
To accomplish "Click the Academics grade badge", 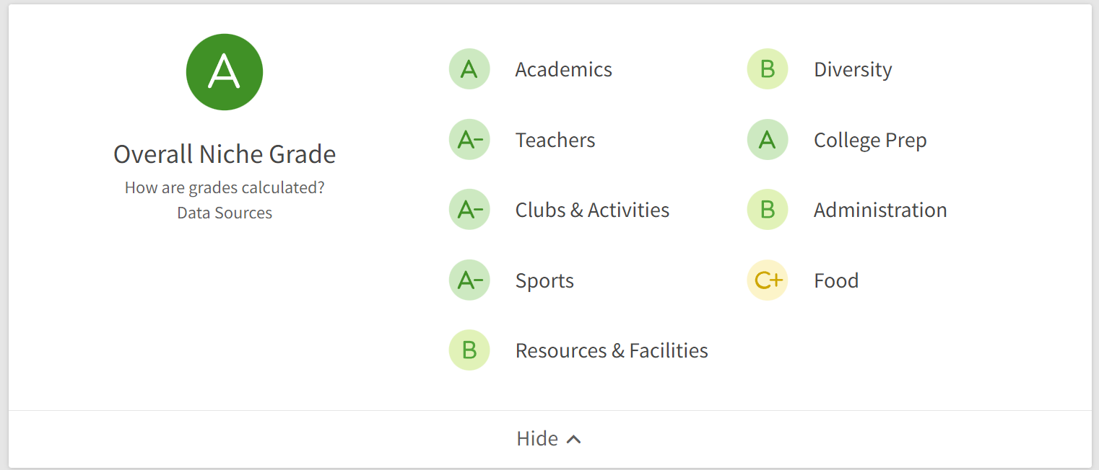I will 469,69.
